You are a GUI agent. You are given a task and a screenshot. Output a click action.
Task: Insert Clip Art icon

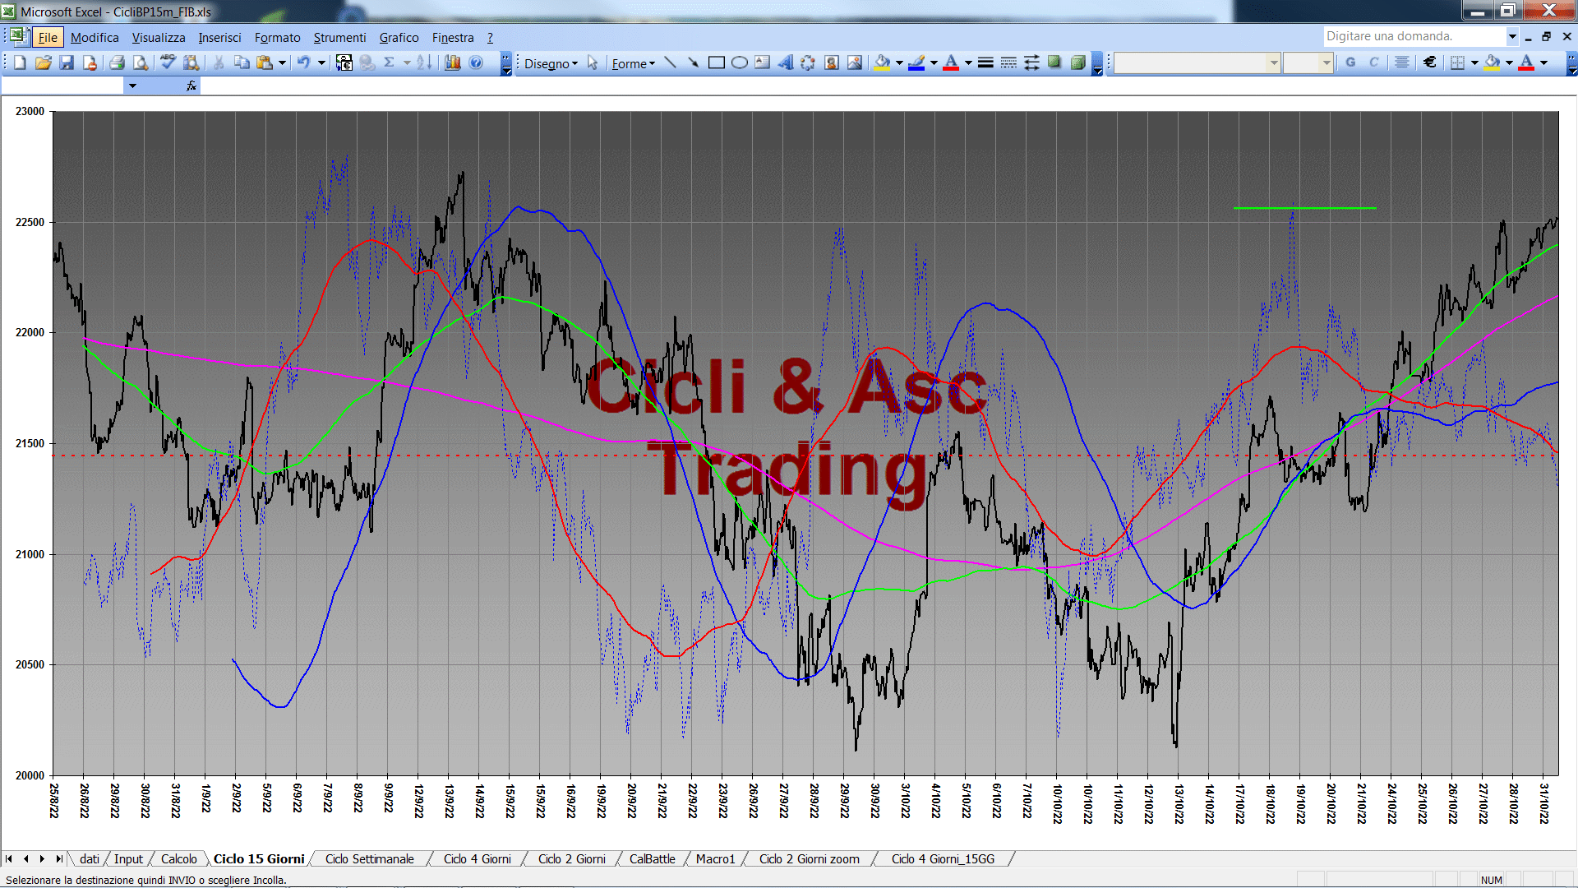click(832, 62)
